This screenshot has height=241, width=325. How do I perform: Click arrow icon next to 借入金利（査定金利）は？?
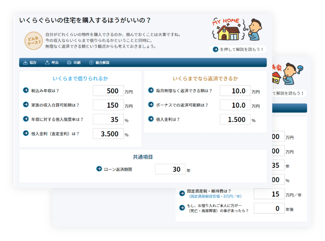(26, 133)
